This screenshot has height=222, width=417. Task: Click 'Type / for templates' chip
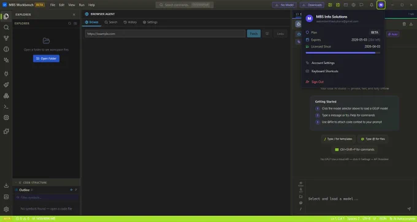click(x=339, y=139)
